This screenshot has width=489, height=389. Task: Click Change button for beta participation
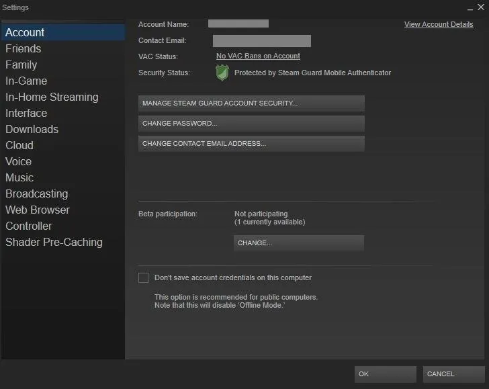299,243
